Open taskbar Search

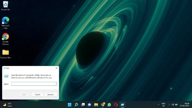pyautogui.click(x=76, y=105)
